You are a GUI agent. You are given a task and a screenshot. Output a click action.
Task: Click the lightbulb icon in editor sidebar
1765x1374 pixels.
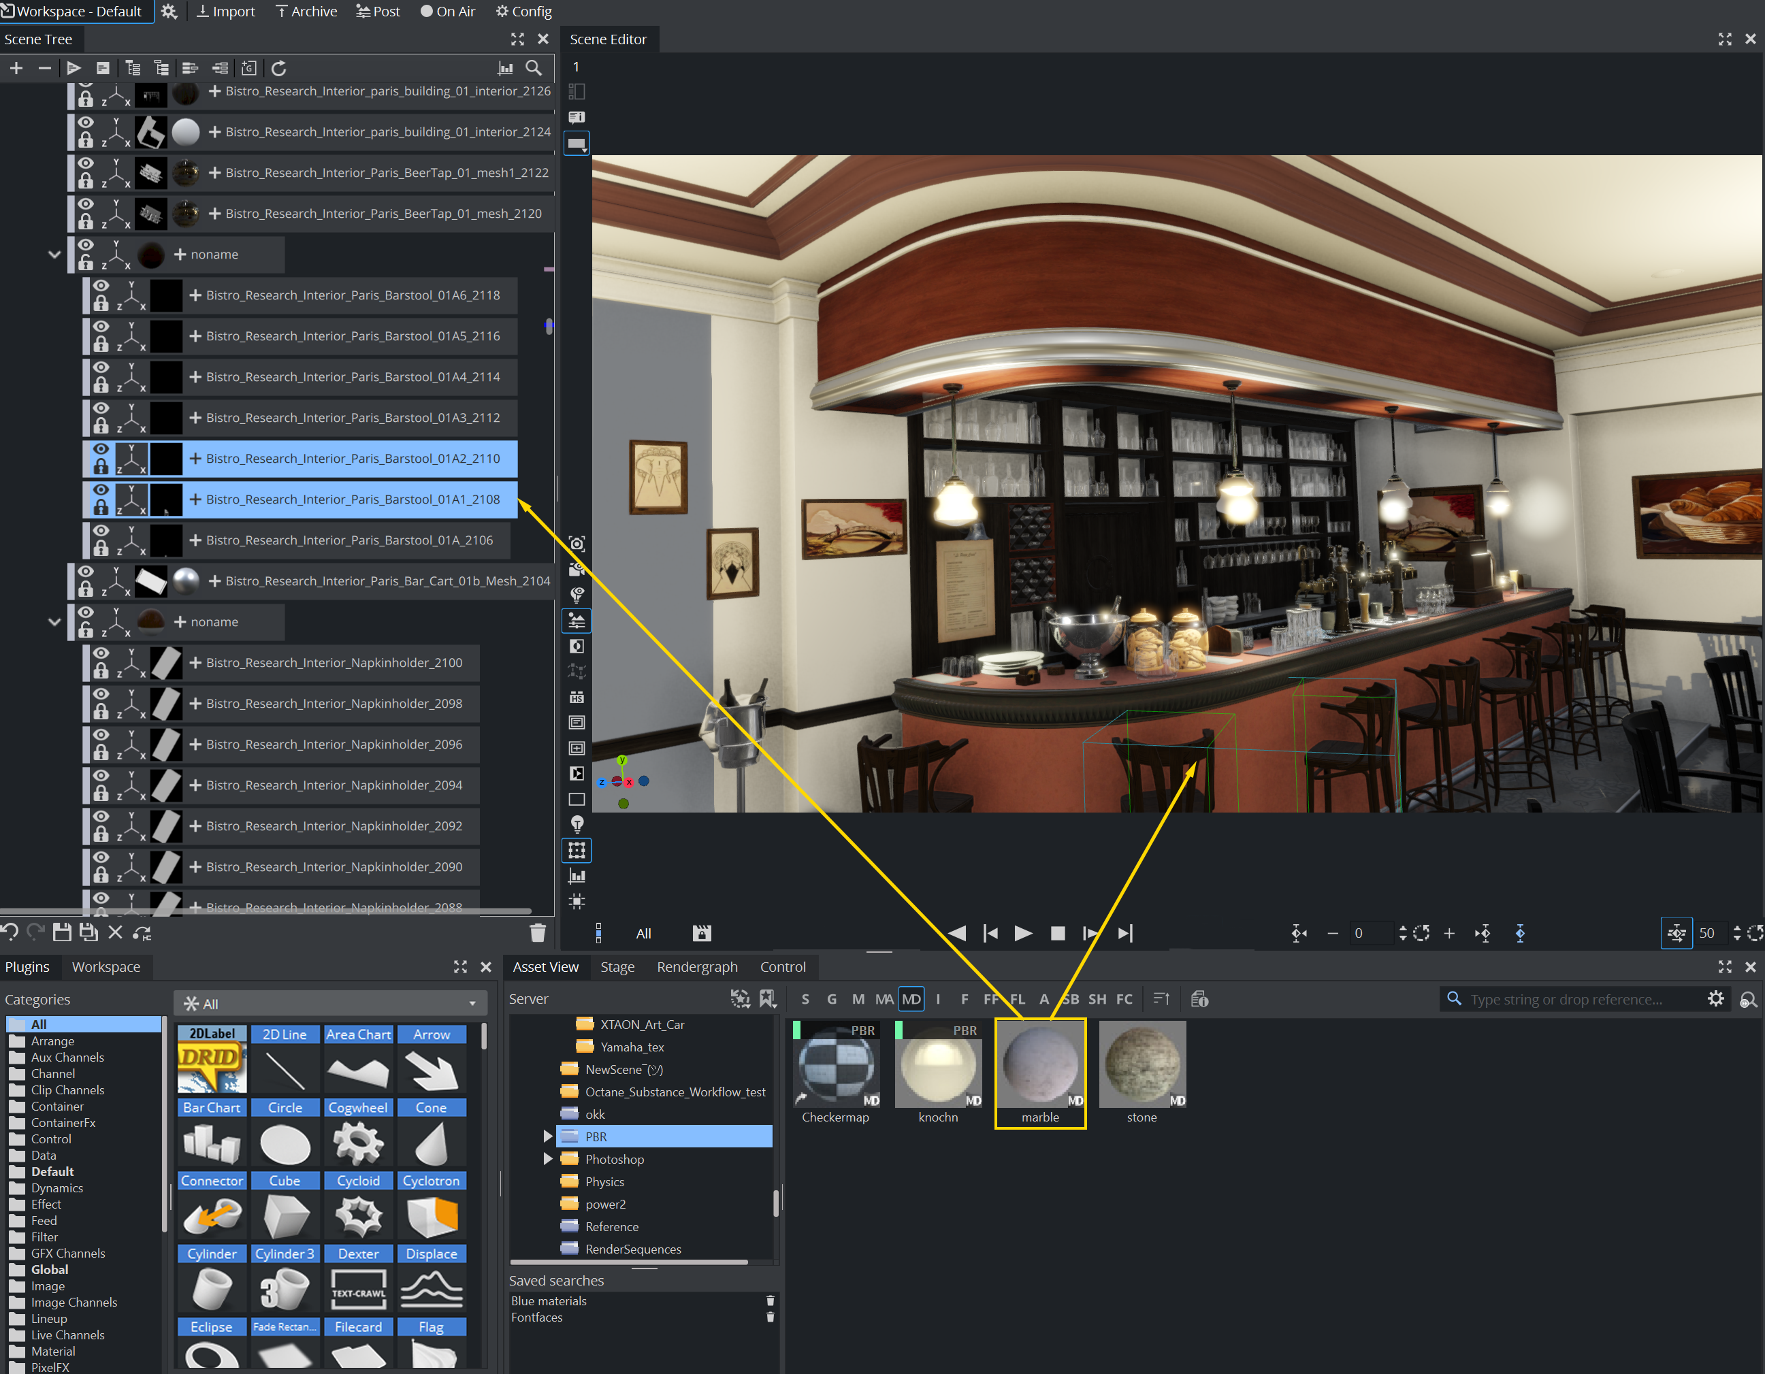tap(577, 824)
